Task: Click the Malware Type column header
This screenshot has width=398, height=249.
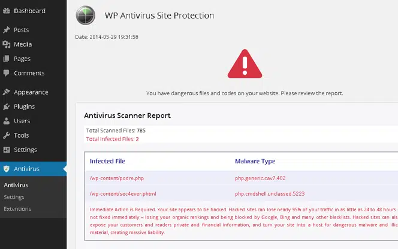Action: [x=255, y=161]
